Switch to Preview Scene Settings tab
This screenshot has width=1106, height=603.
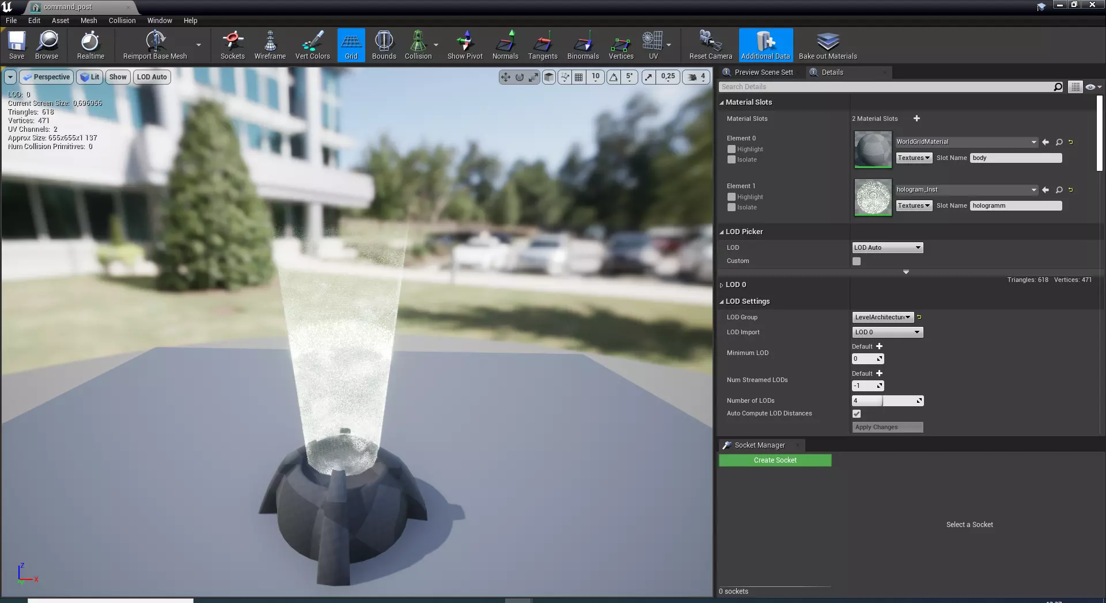[760, 72]
